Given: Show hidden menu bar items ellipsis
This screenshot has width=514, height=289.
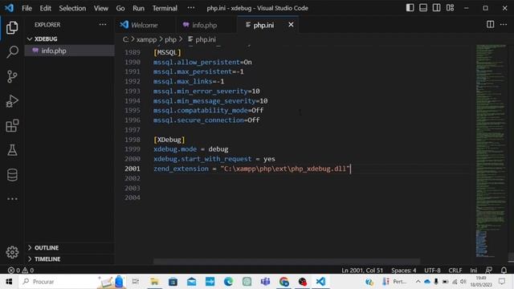Looking at the screenshot, I should [x=191, y=8].
